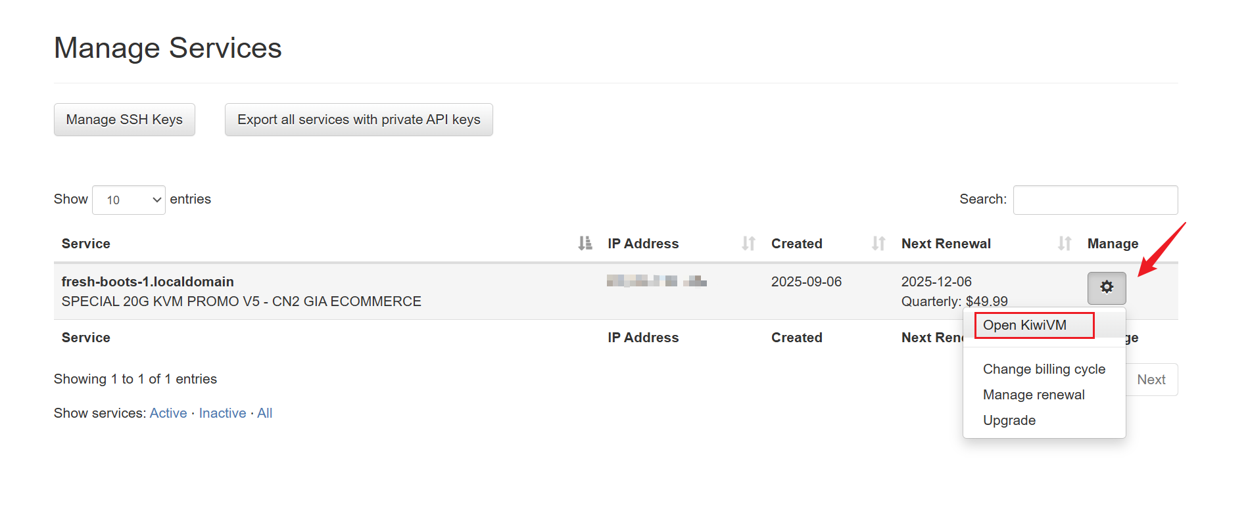Click Created column sort arrows
The image size is (1248, 532).
point(878,244)
